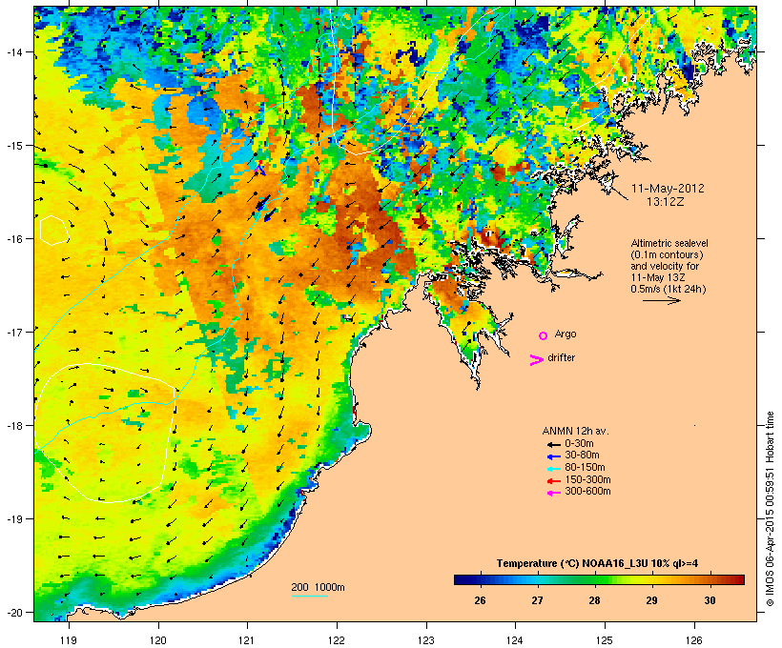Click the vertical IMOS copyright timestamp text

[x=770, y=509]
